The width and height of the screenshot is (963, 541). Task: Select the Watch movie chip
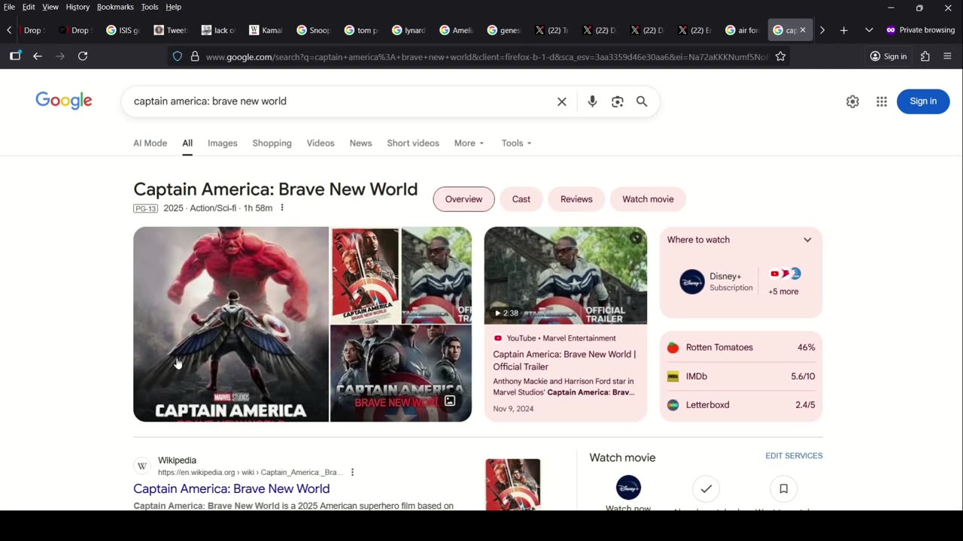click(x=648, y=199)
